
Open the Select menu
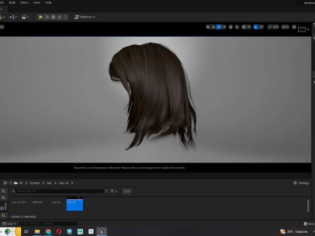click(24, 3)
